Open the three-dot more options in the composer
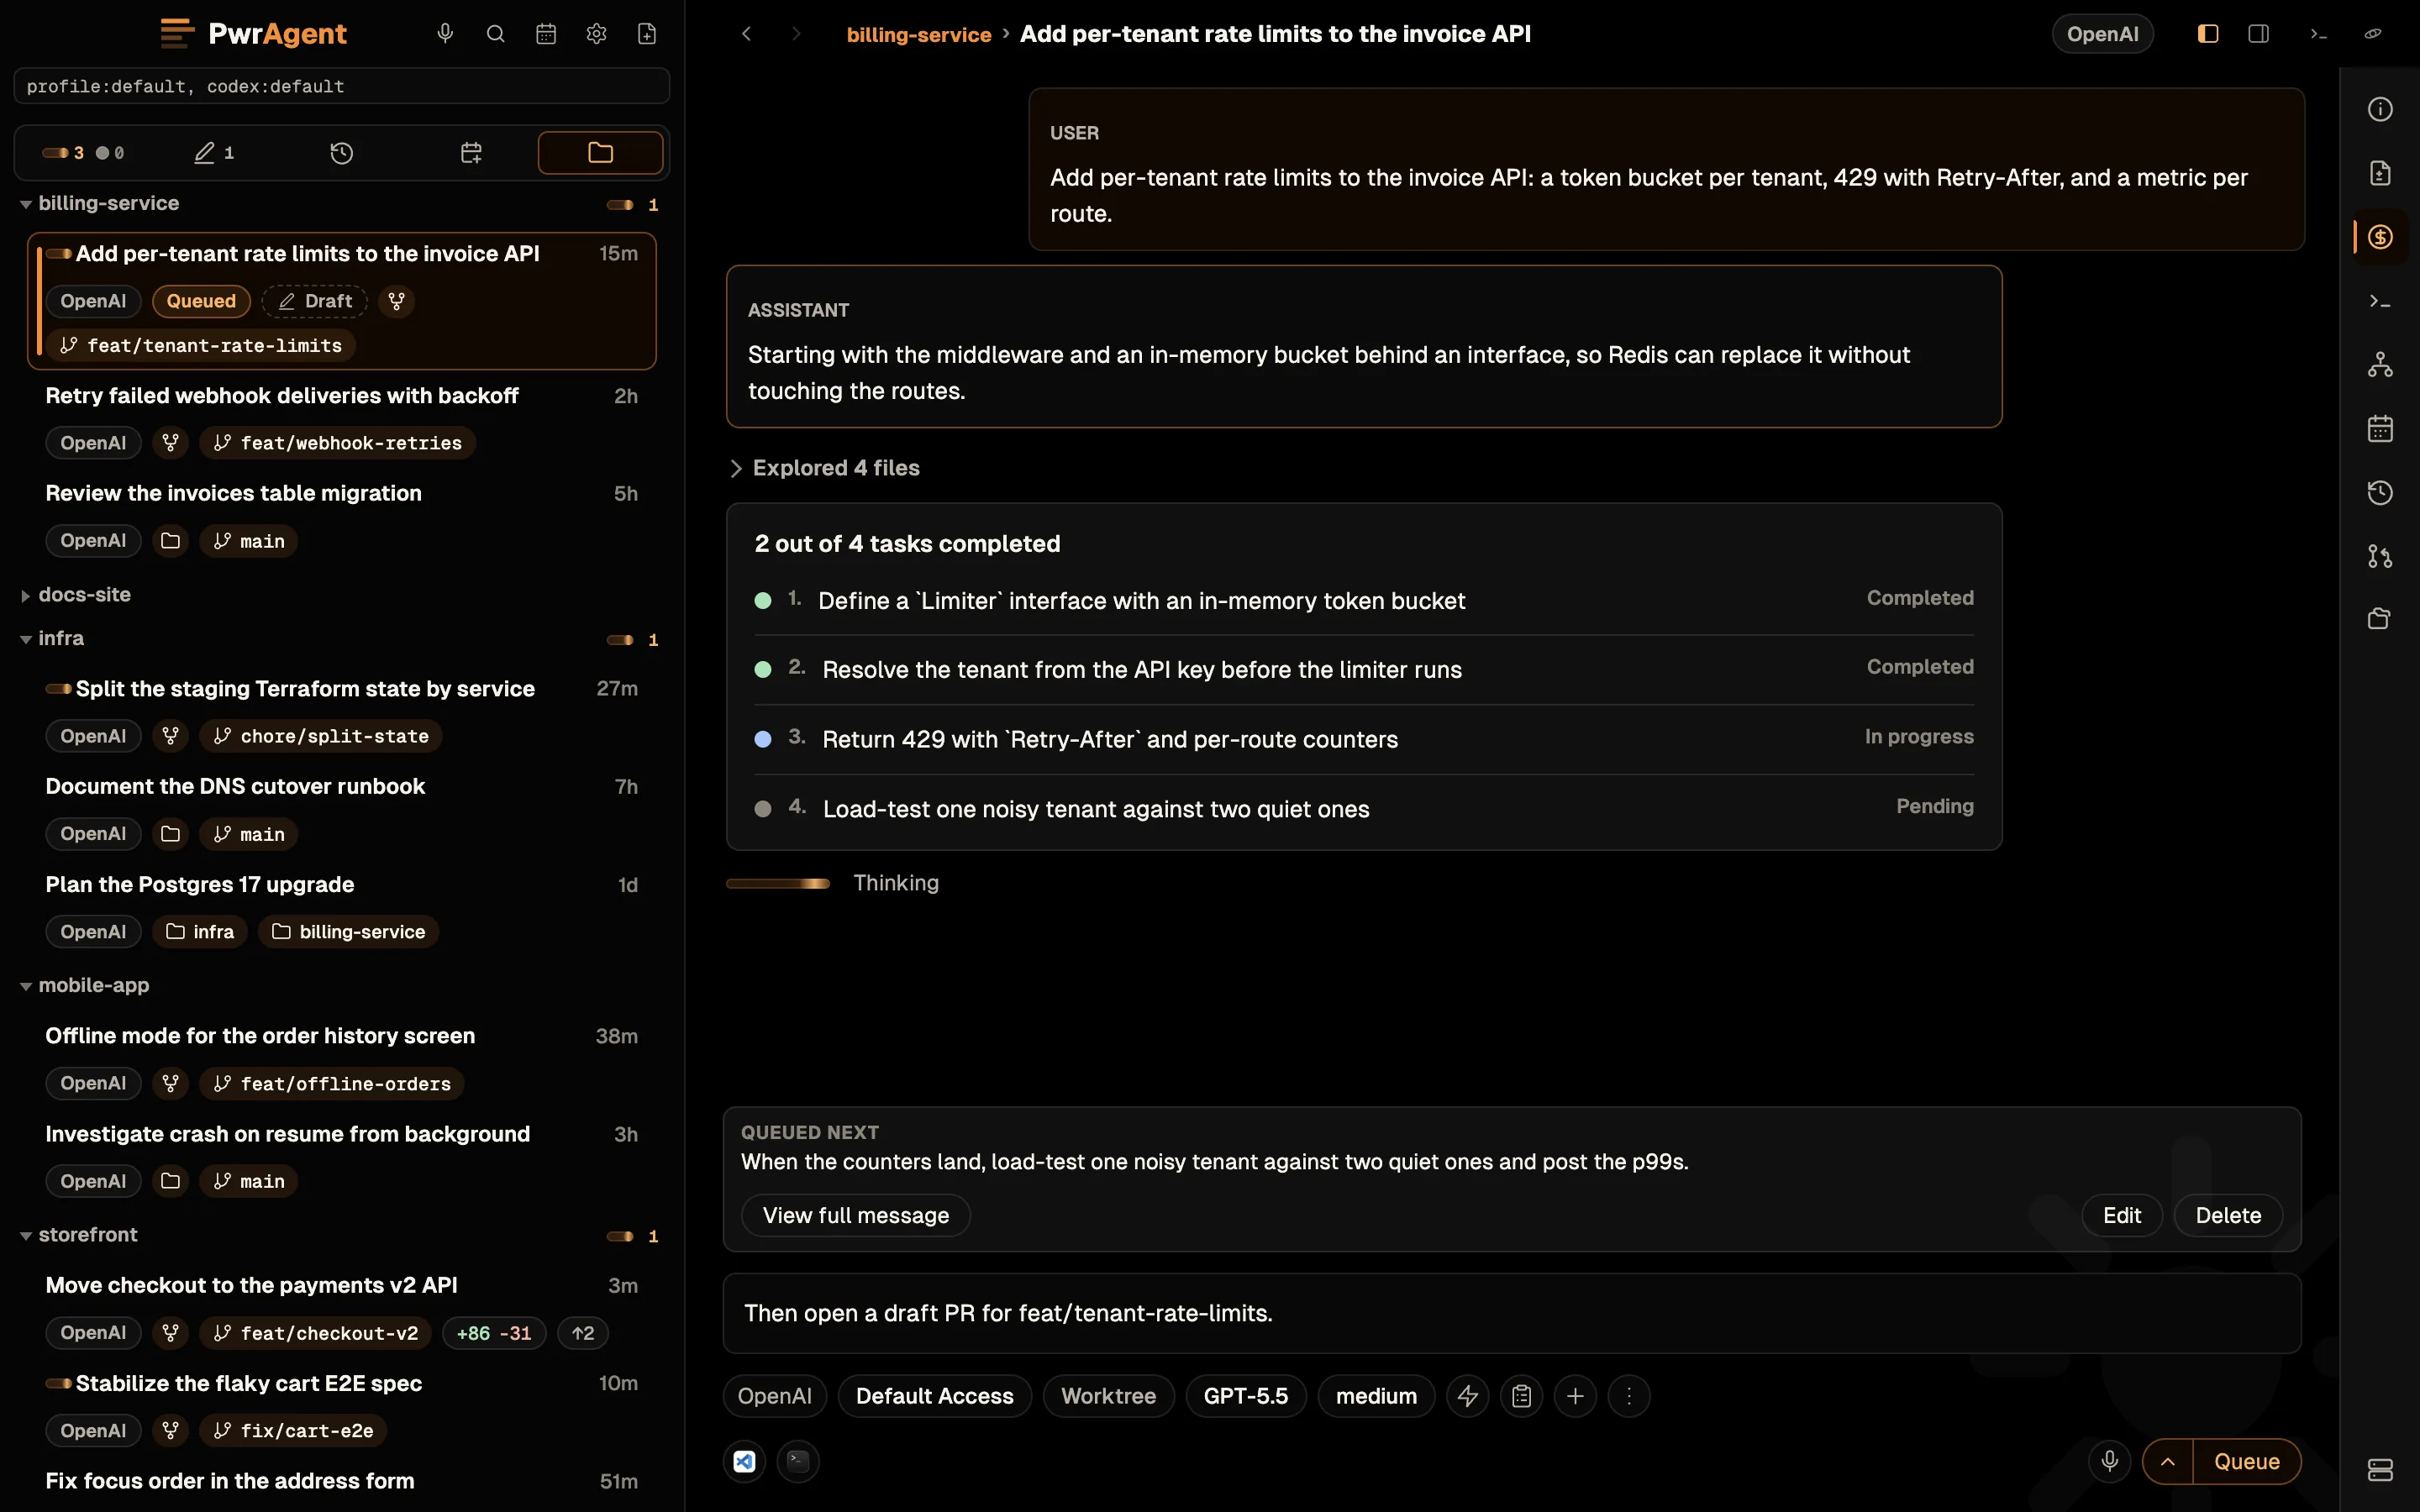 [1629, 1396]
